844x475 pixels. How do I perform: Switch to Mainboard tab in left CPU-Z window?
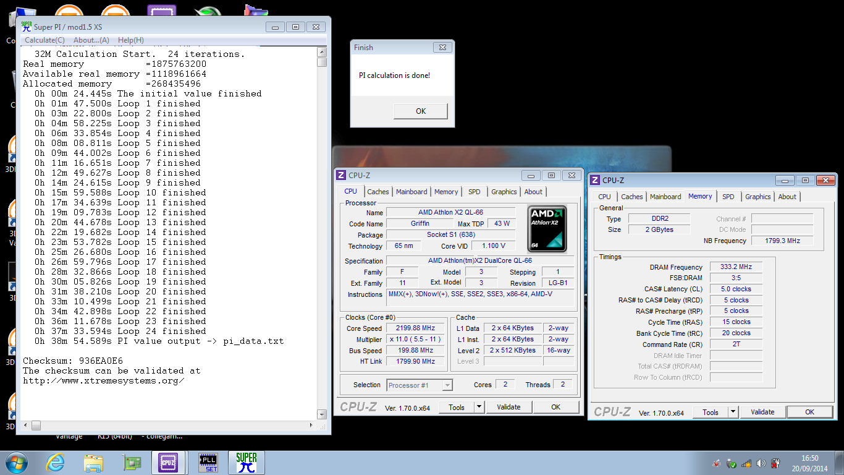[411, 192]
